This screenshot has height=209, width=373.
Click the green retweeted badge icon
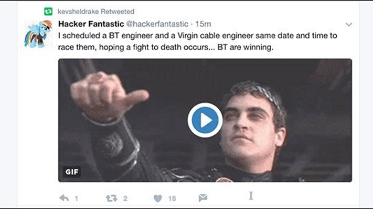point(48,11)
